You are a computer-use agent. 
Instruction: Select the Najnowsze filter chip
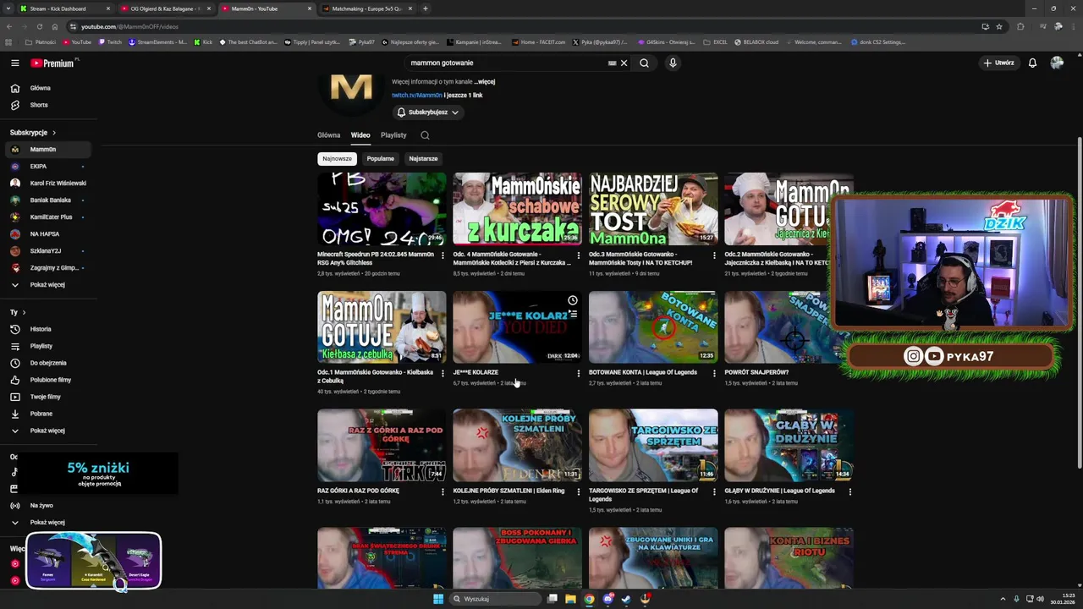337,158
